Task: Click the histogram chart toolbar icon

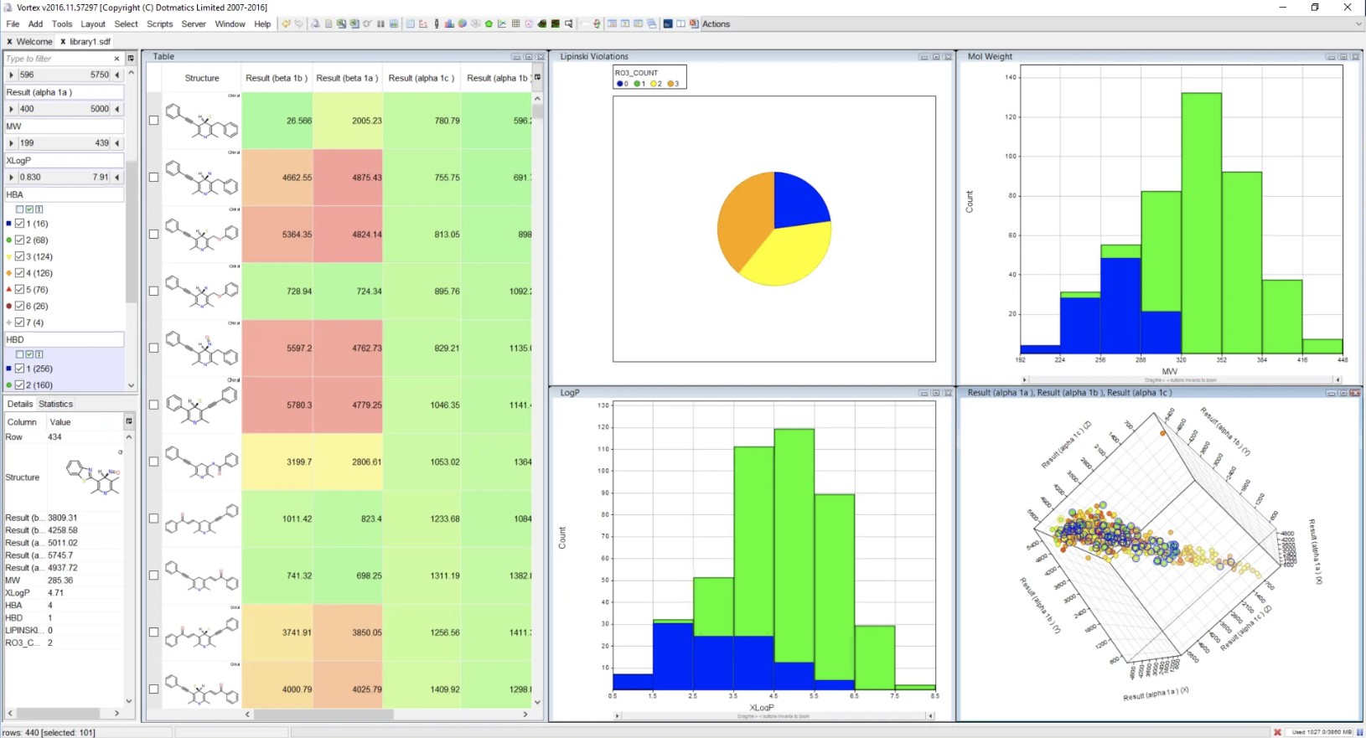Action: [449, 24]
